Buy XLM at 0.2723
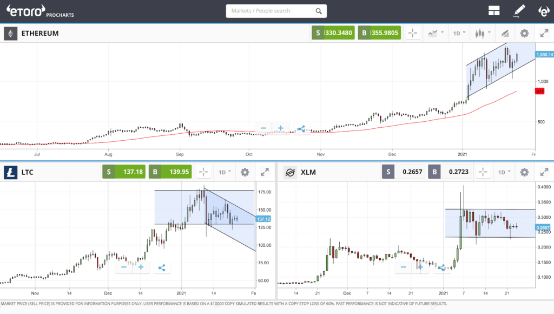 click(450, 172)
